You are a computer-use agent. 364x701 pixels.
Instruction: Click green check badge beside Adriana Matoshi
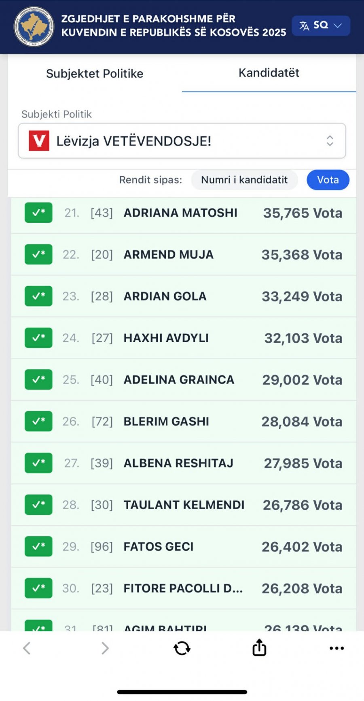click(x=38, y=213)
